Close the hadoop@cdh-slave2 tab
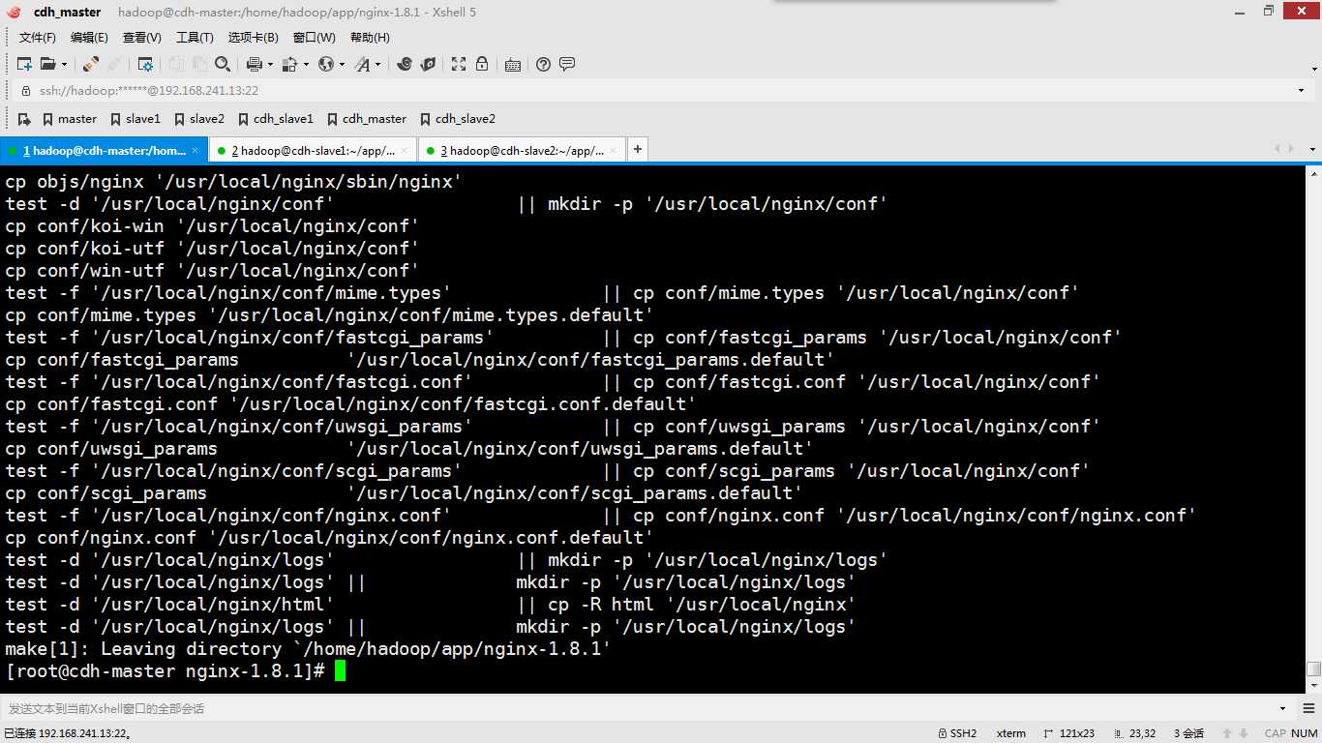This screenshot has width=1322, height=743. click(x=613, y=151)
